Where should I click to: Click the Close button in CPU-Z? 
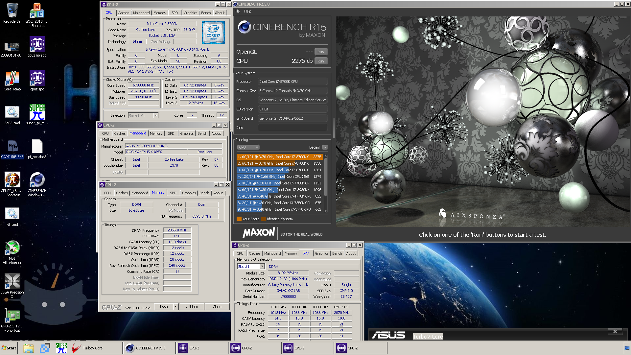[217, 307]
